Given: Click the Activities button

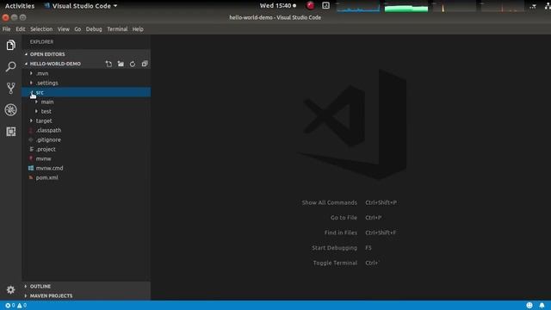Looking at the screenshot, I should (20, 6).
